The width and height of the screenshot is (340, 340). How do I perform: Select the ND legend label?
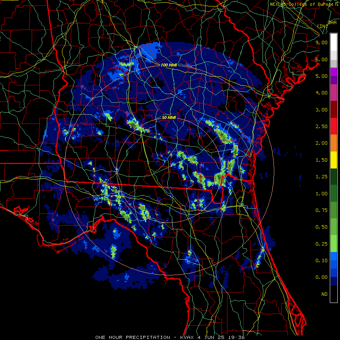(x=325, y=294)
